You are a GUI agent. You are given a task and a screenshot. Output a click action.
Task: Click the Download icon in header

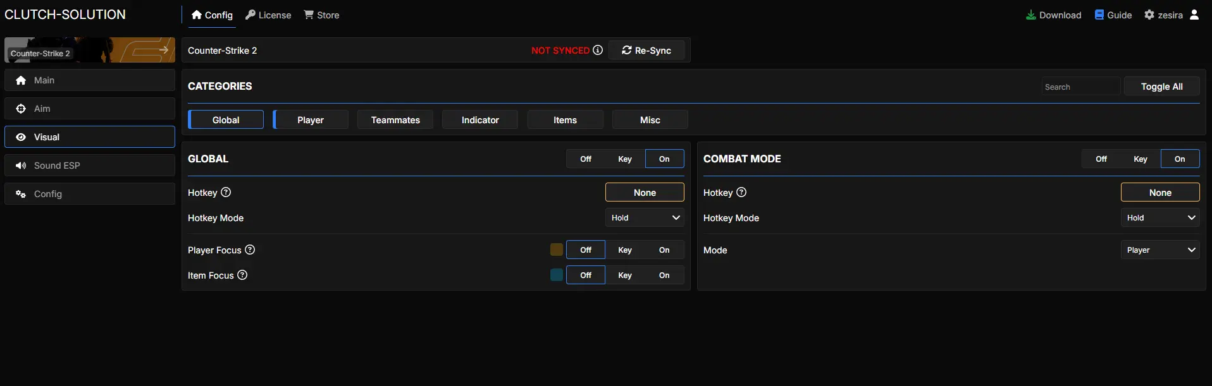click(x=1031, y=15)
